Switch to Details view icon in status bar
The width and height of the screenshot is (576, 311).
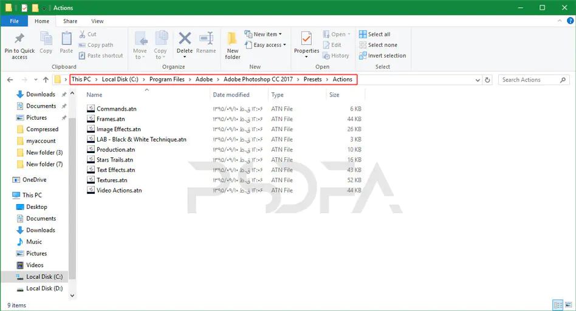558,305
